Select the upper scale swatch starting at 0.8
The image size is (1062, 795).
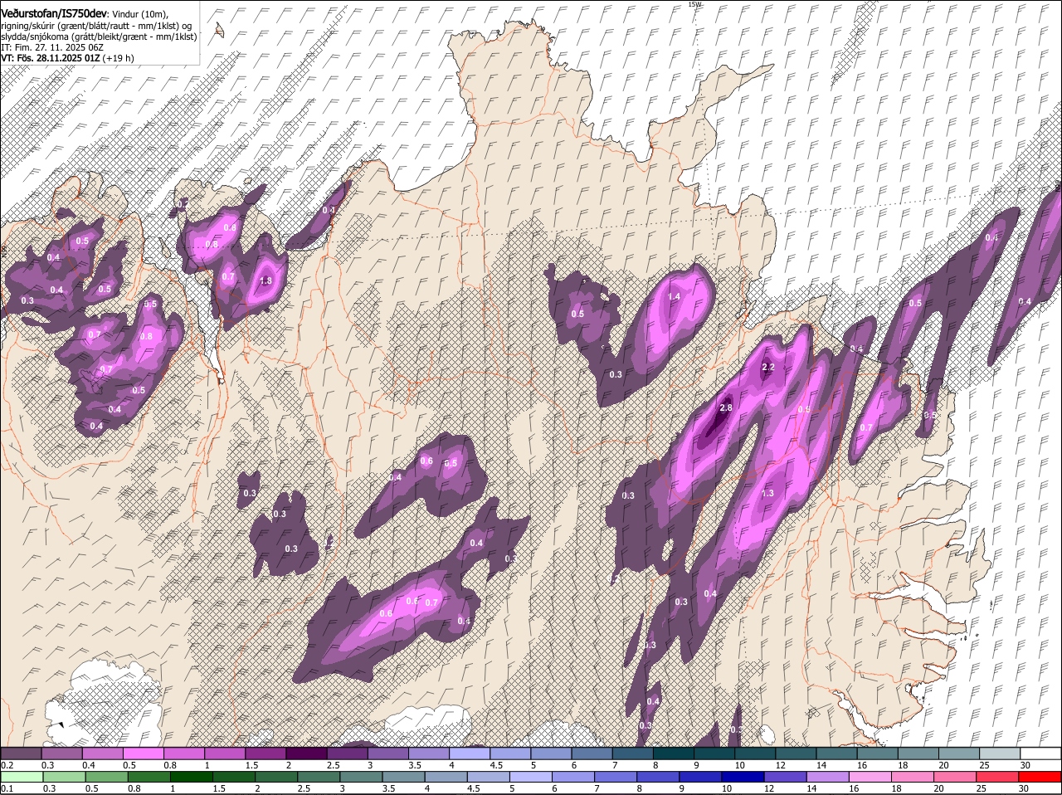pos(183,754)
